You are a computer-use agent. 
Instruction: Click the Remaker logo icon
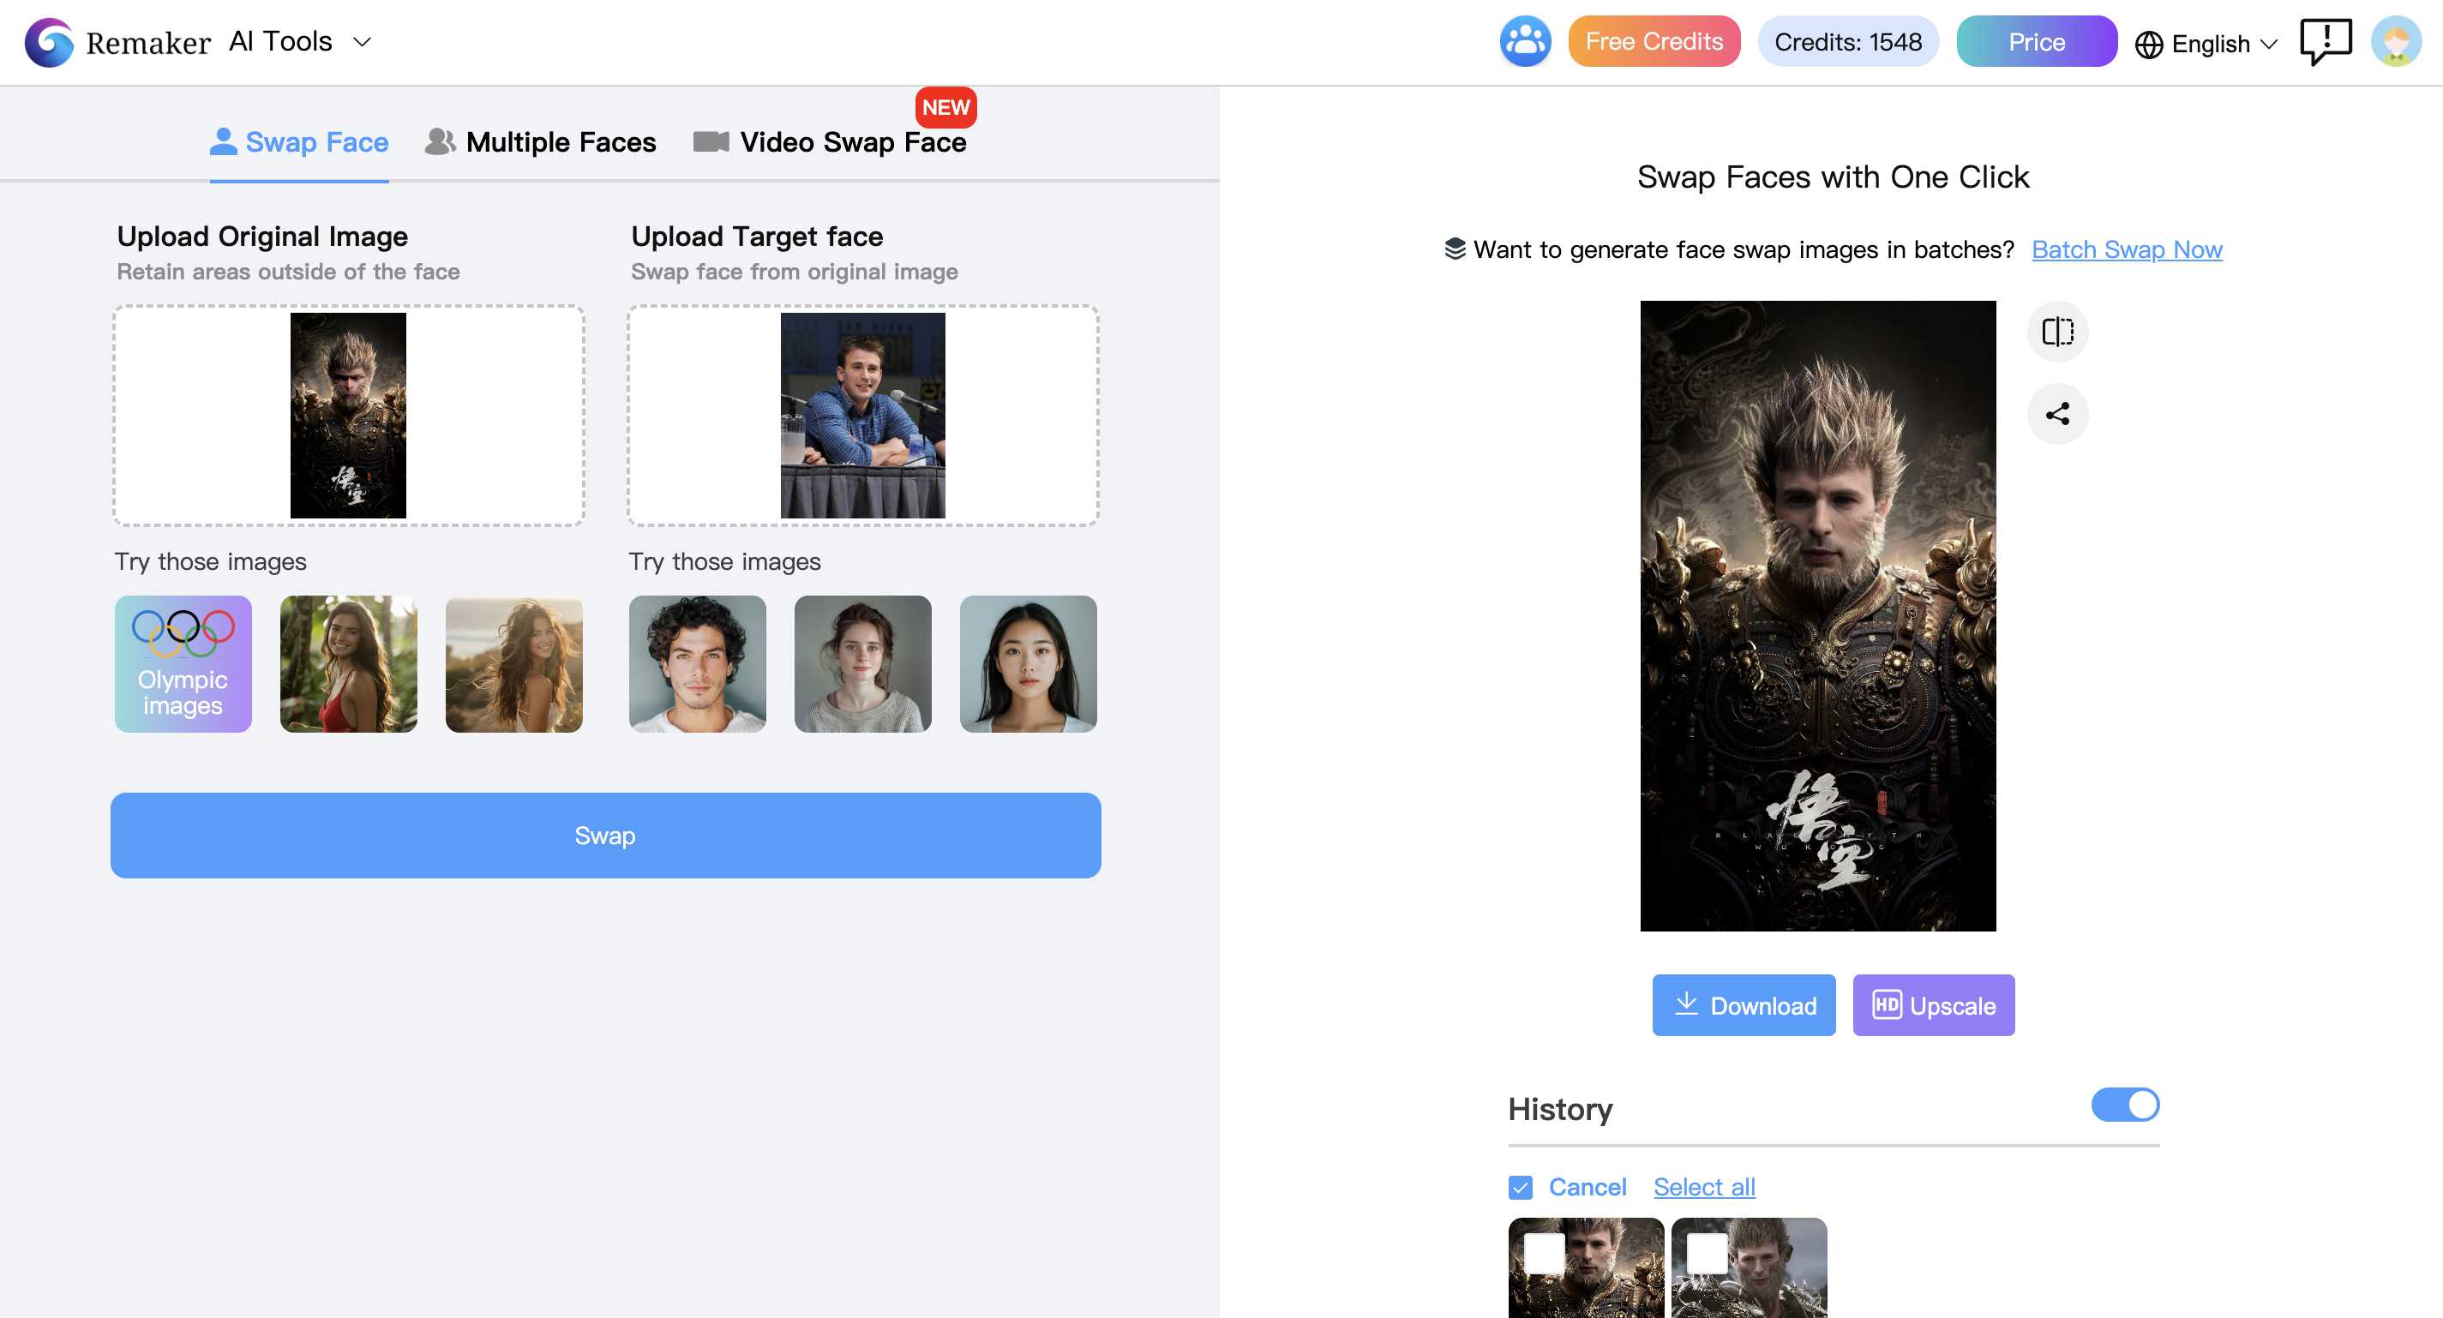click(48, 42)
